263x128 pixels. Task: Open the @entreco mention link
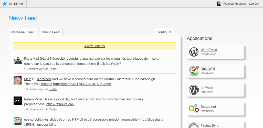44,79
